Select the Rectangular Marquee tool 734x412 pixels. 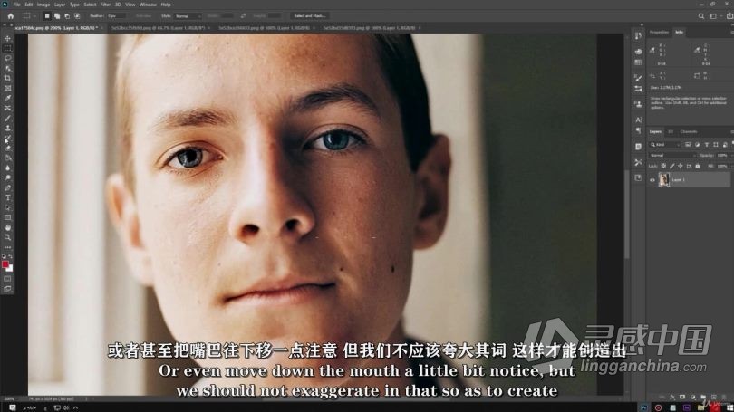7,48
